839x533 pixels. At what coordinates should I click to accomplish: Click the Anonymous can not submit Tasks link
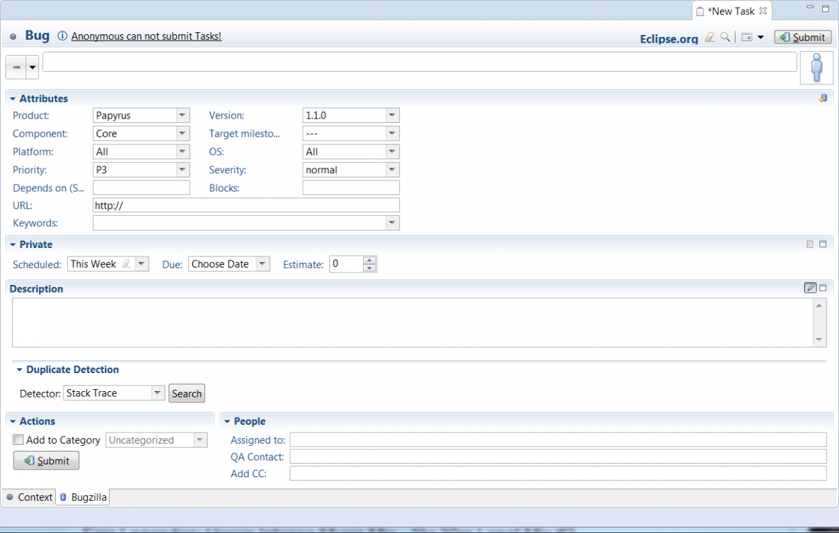145,36
